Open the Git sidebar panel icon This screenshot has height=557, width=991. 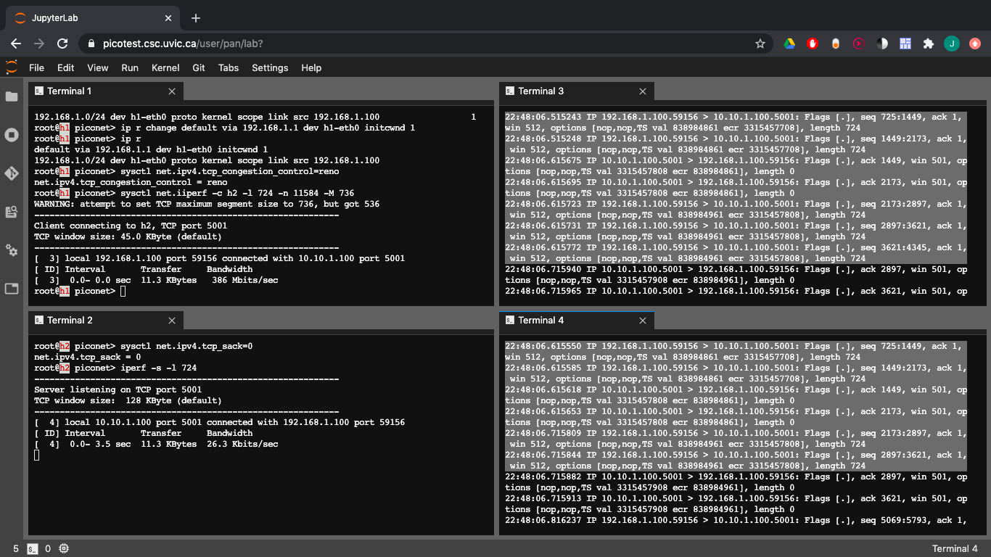[x=12, y=173]
